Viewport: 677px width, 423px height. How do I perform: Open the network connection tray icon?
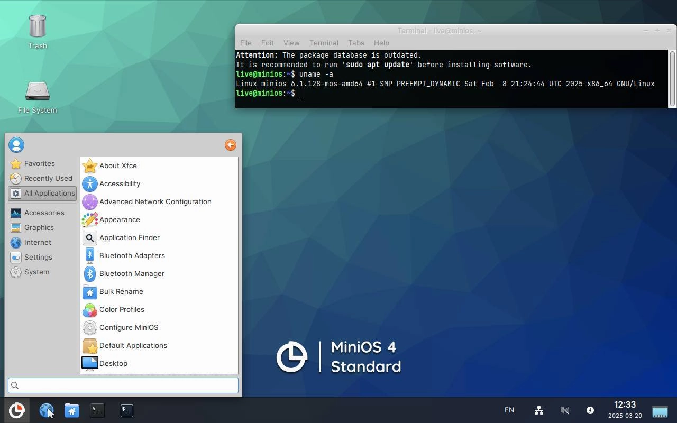(x=539, y=410)
